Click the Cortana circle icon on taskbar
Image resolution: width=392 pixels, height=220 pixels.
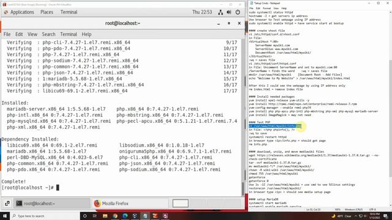click(85, 216)
